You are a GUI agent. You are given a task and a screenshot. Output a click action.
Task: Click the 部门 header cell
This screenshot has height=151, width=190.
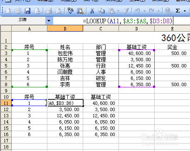click(101, 47)
